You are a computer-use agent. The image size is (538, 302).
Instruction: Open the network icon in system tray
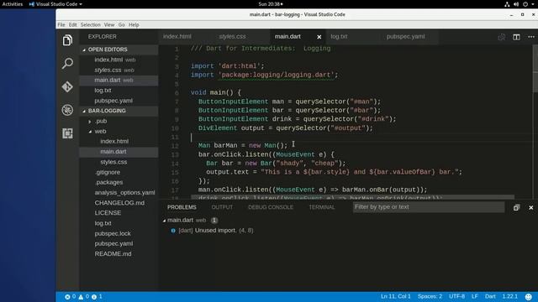(x=507, y=4)
